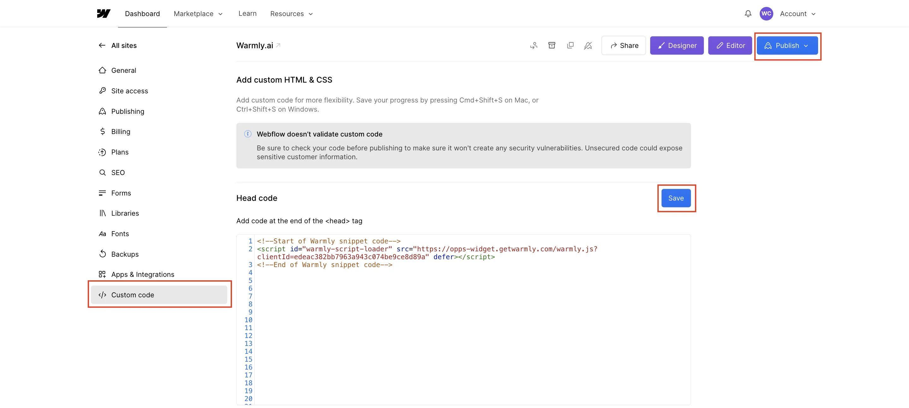The width and height of the screenshot is (909, 408).
Task: Click the Apps & Integrations grid icon
Action: (x=102, y=274)
